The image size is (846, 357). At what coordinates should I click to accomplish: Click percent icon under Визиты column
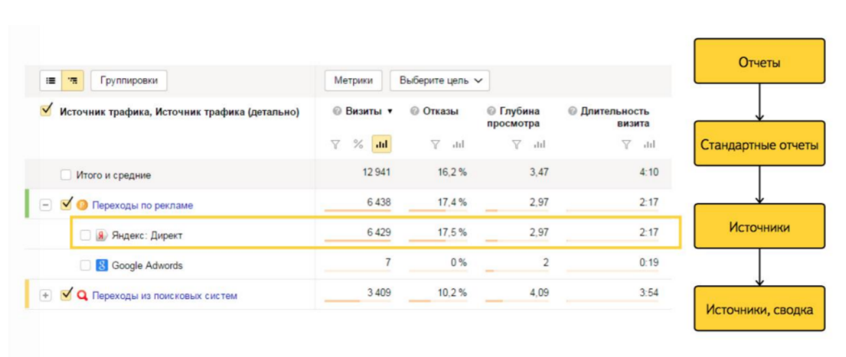pos(358,145)
